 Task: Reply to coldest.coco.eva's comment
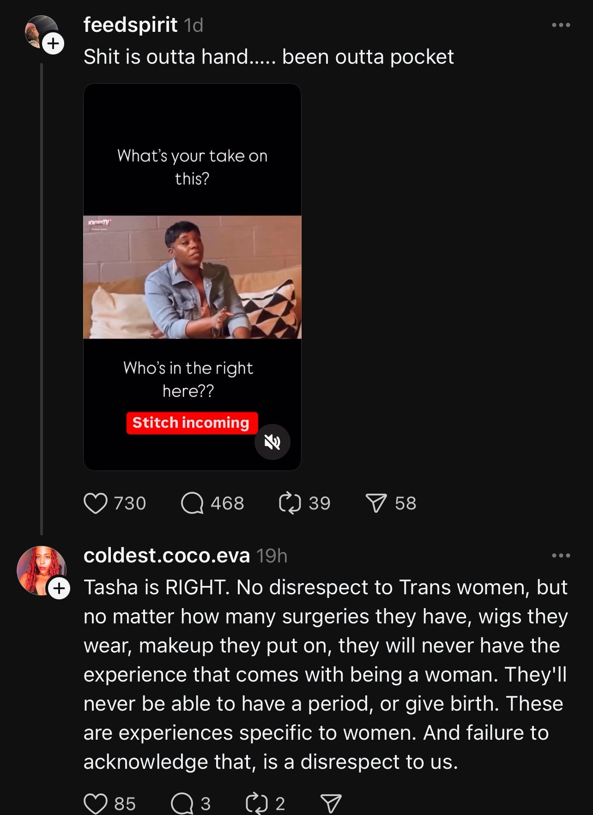[182, 804]
